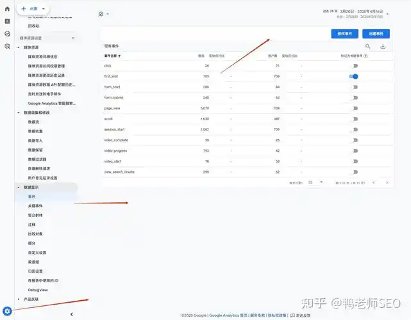Toggle key event switch for video_start
The width and height of the screenshot is (411, 320).
(355, 161)
